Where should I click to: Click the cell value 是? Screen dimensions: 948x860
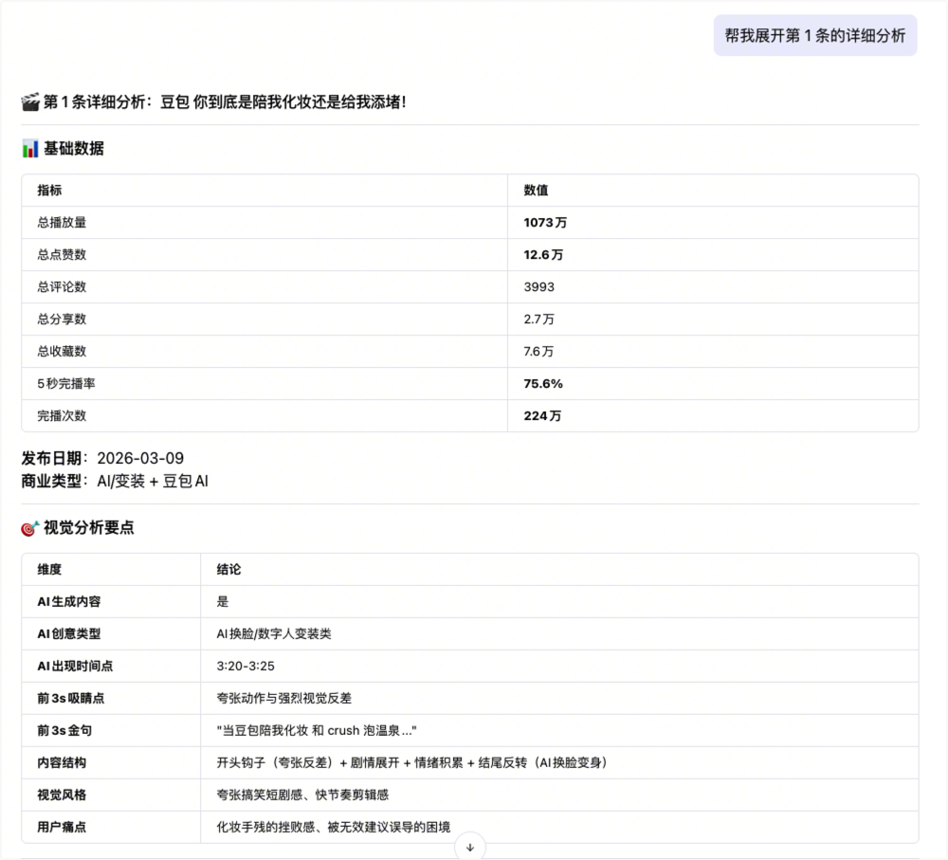click(x=223, y=602)
